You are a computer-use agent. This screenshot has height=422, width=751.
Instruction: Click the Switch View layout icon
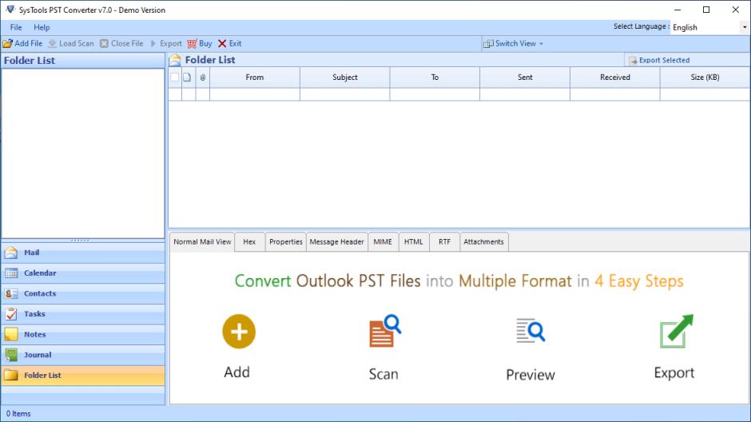pyautogui.click(x=488, y=44)
